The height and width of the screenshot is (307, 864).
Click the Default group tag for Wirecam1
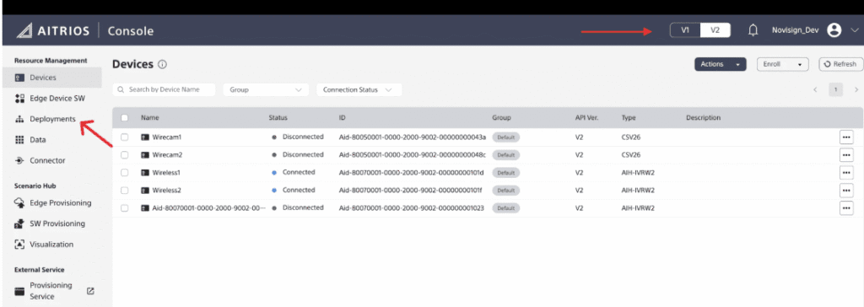click(506, 137)
